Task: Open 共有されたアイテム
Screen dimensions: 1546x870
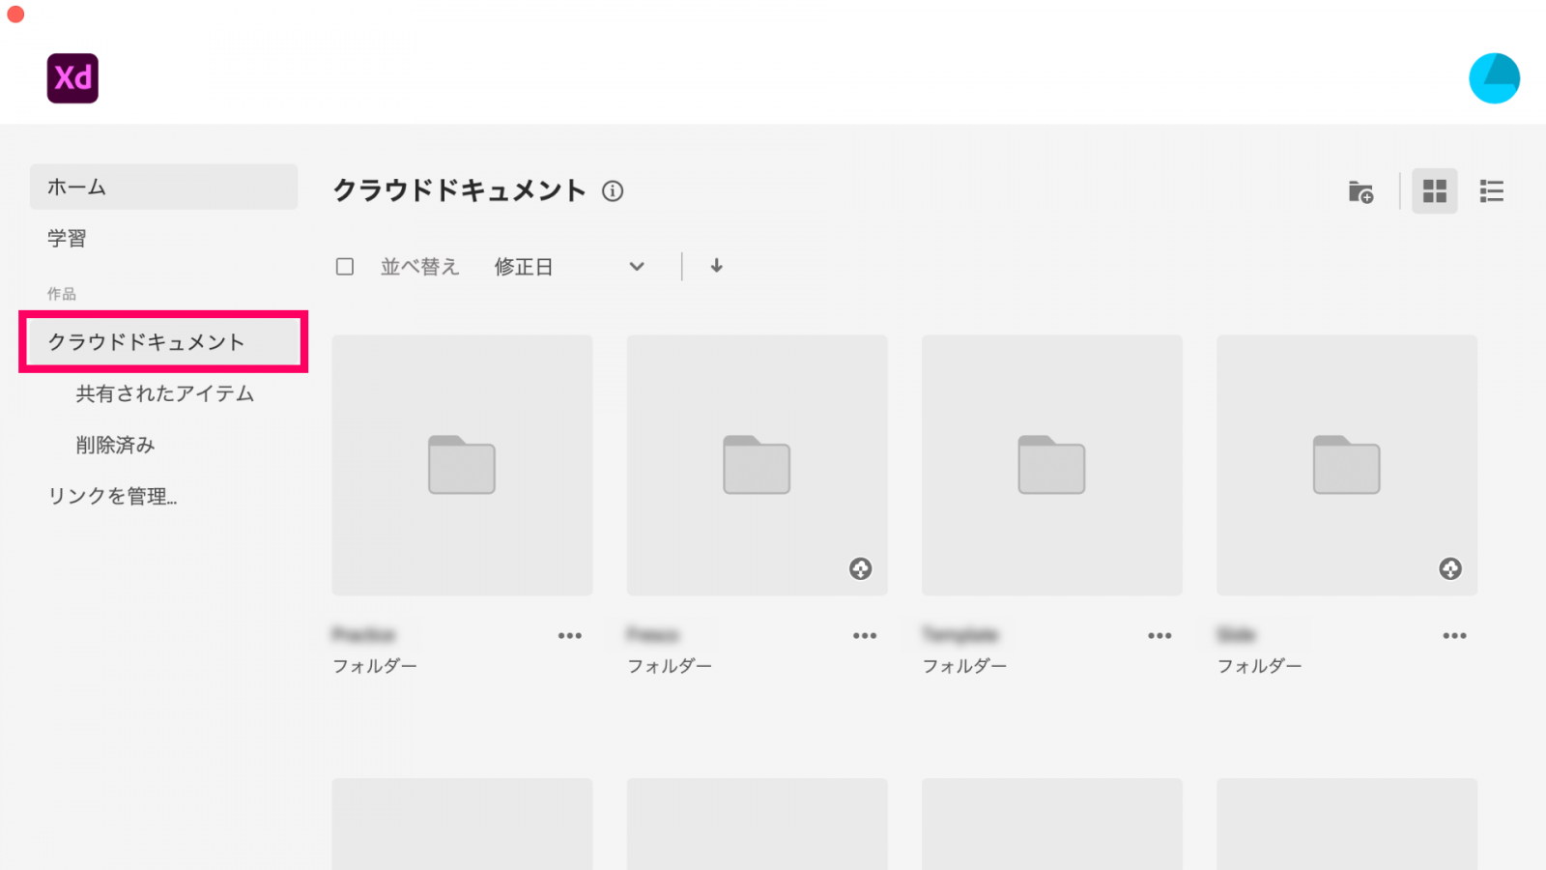Action: tap(165, 393)
